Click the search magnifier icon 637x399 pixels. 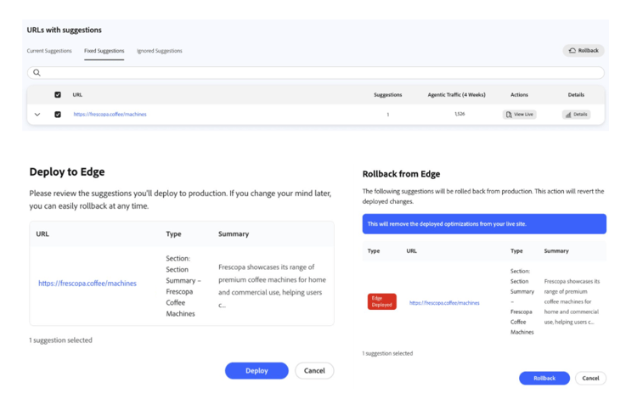point(37,73)
